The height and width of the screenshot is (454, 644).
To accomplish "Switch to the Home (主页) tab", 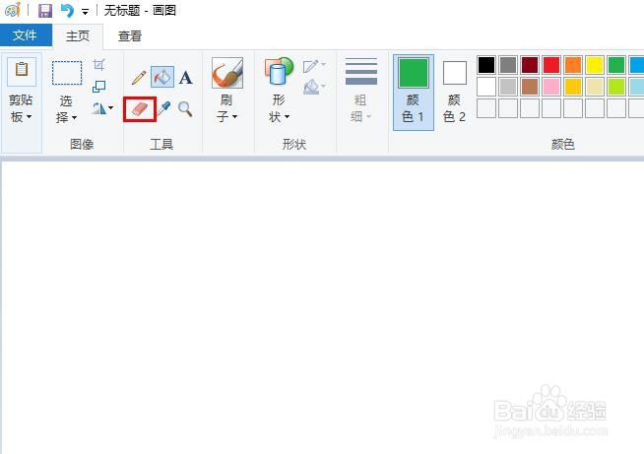I will [x=78, y=36].
